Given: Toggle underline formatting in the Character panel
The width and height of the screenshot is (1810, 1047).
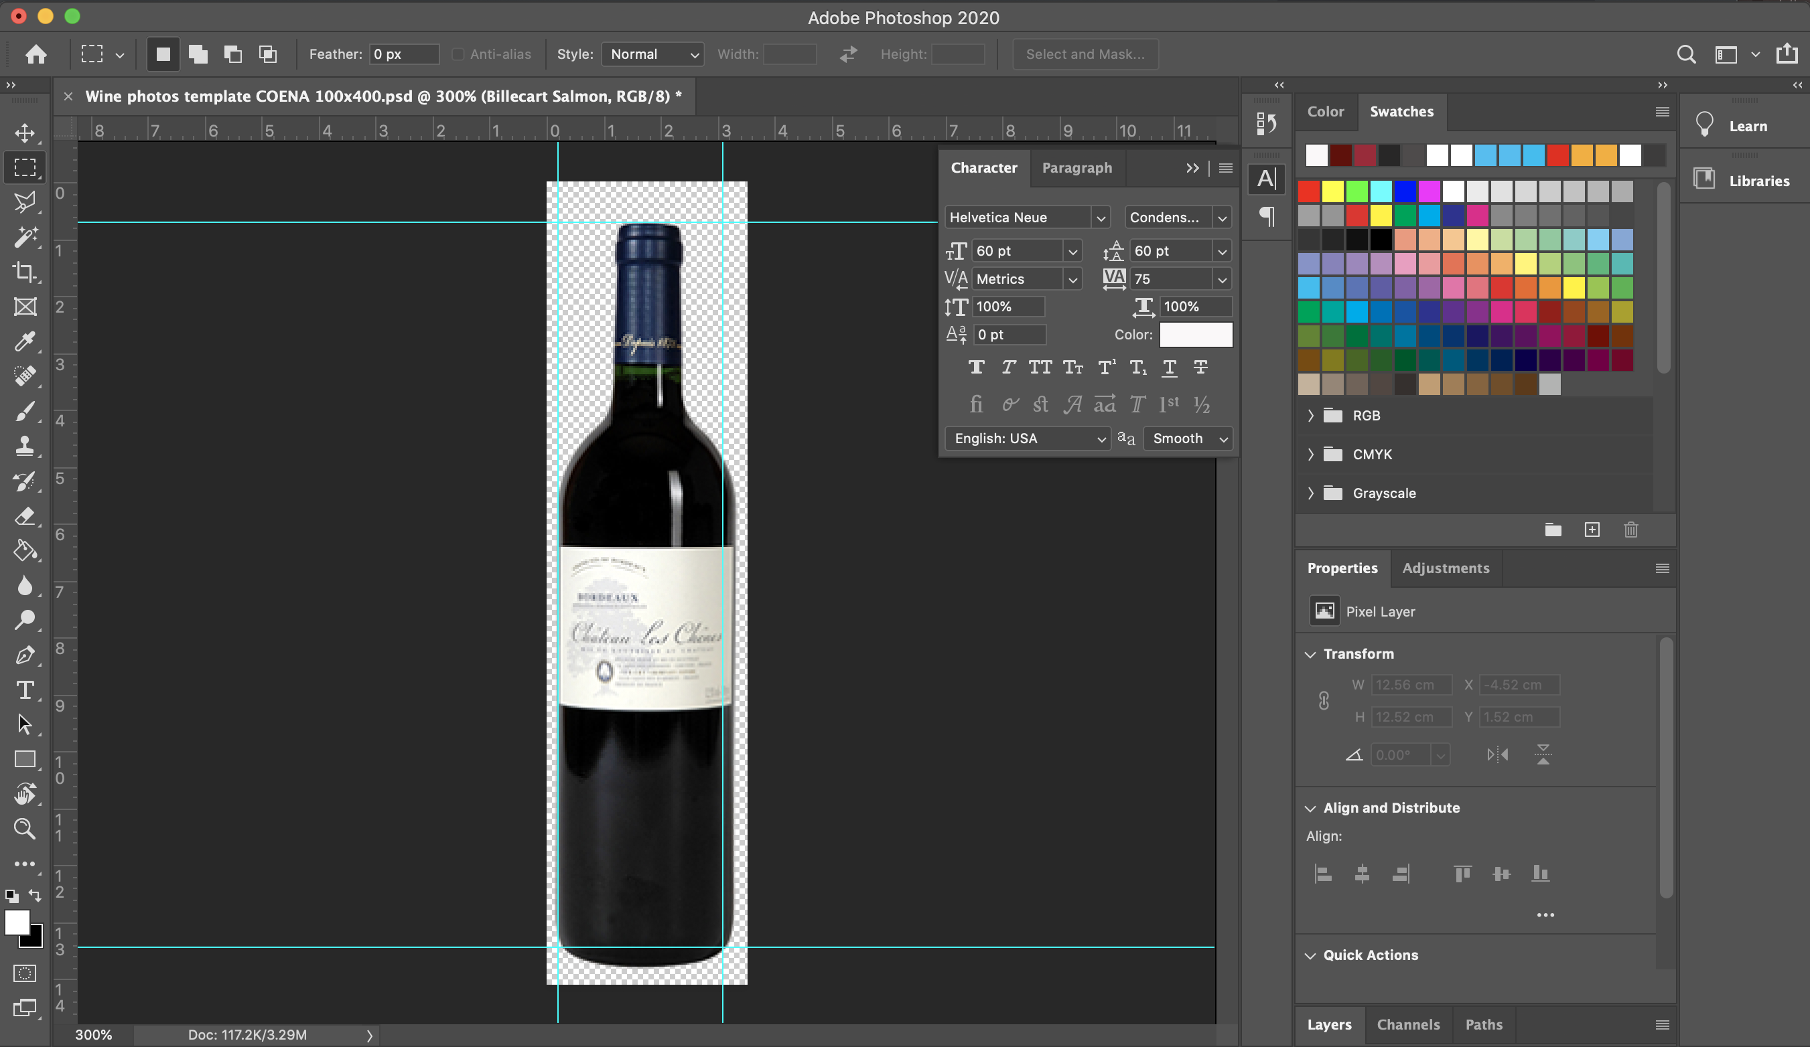Looking at the screenshot, I should 1170,368.
